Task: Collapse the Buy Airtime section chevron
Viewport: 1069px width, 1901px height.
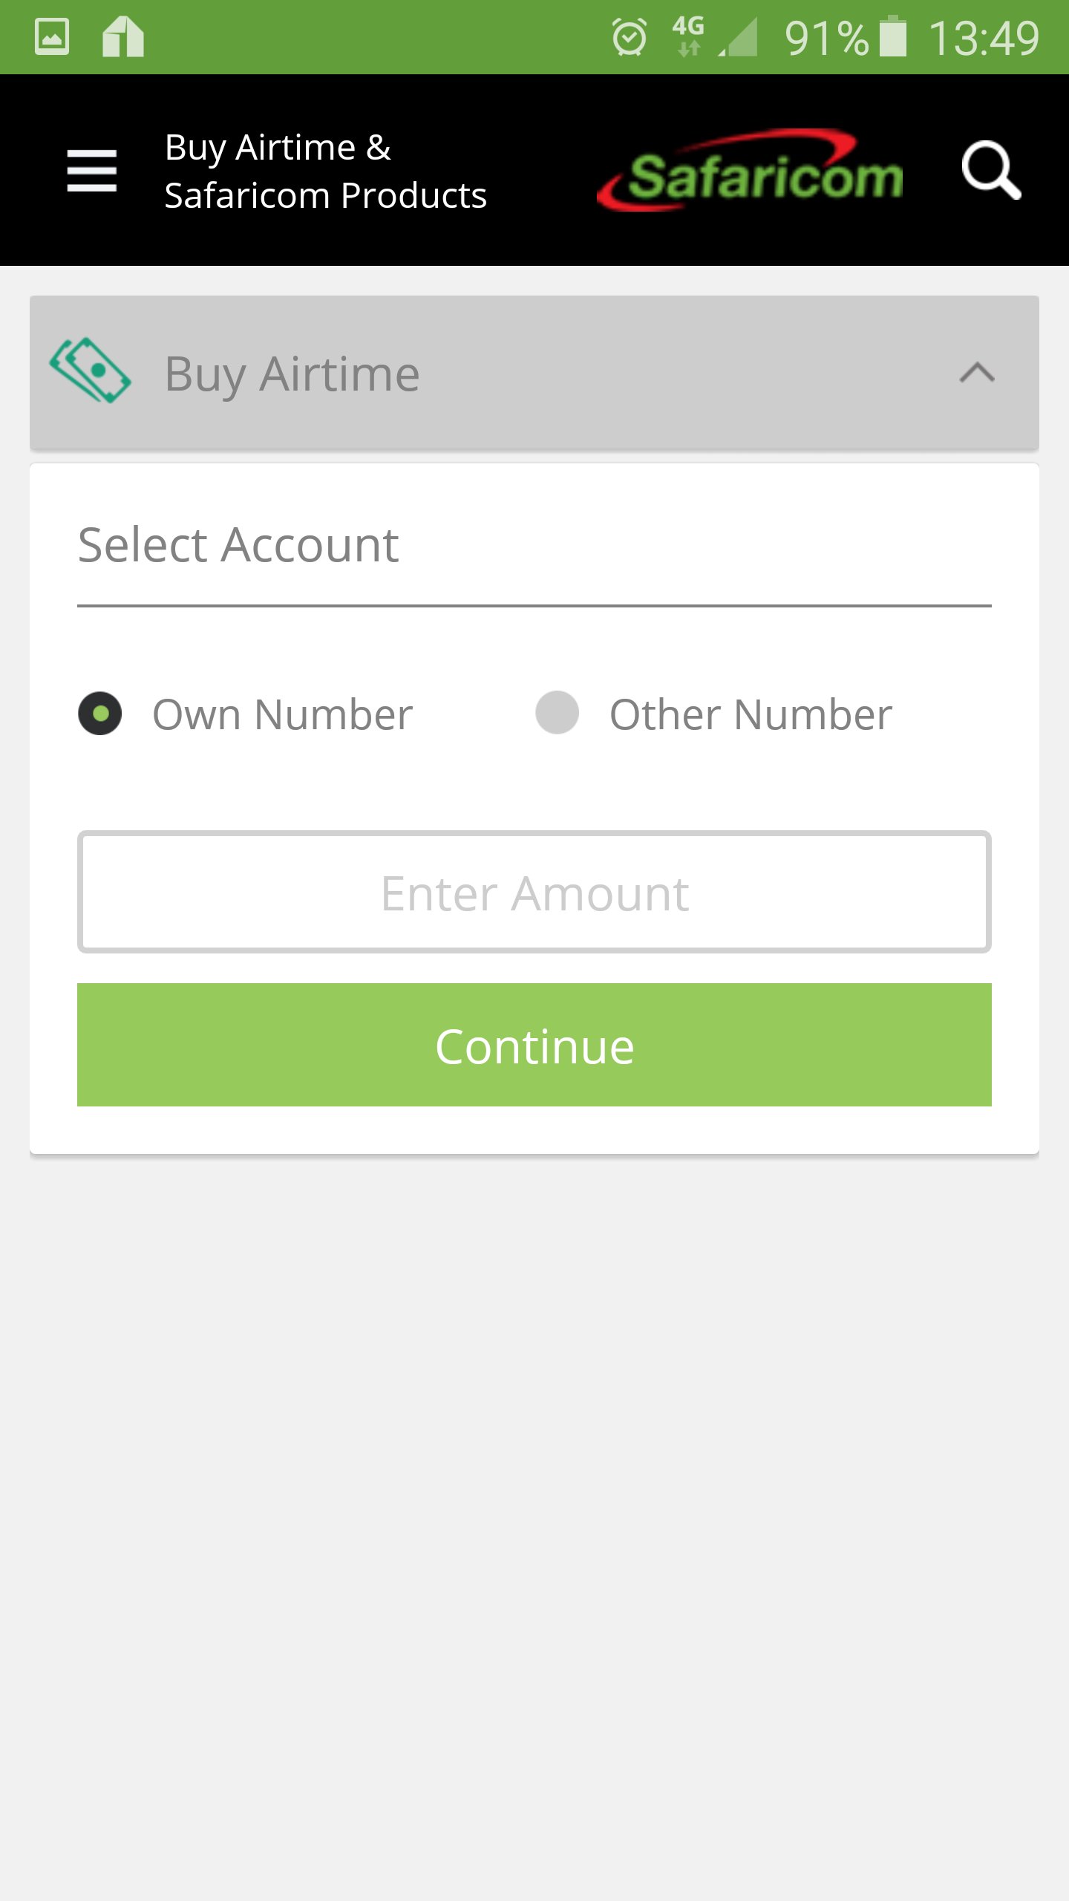Action: coord(977,371)
